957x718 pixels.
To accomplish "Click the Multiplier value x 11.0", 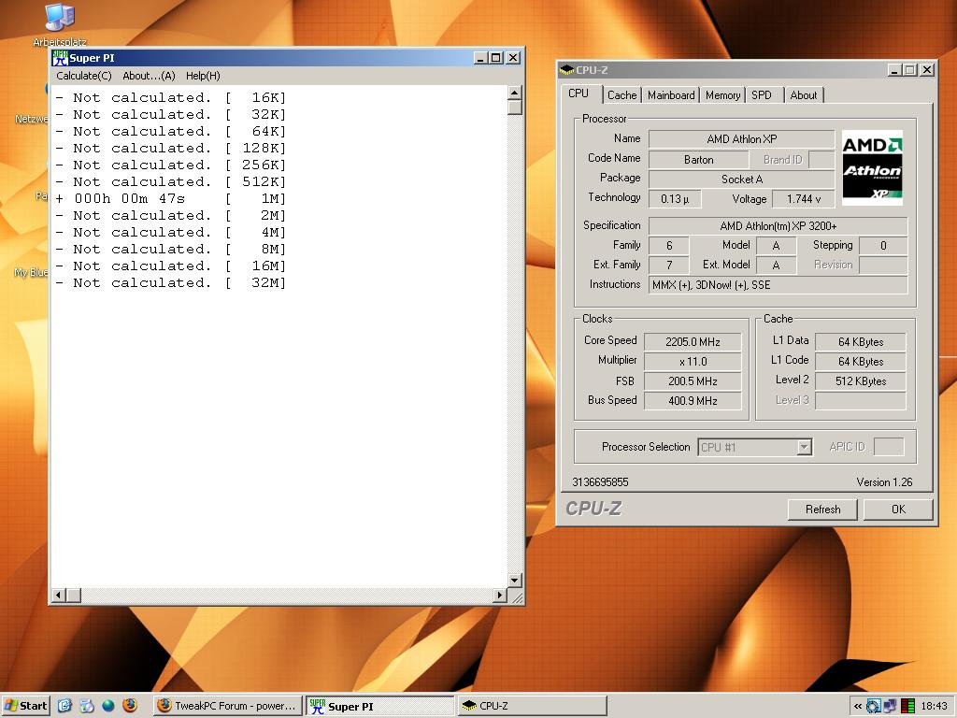I will 693,362.
